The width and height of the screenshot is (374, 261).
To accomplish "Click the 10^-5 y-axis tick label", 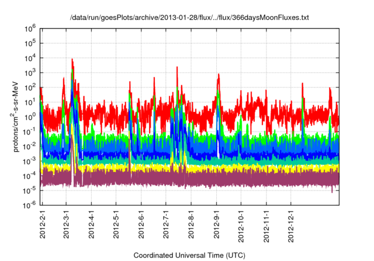I will pos(29,191).
